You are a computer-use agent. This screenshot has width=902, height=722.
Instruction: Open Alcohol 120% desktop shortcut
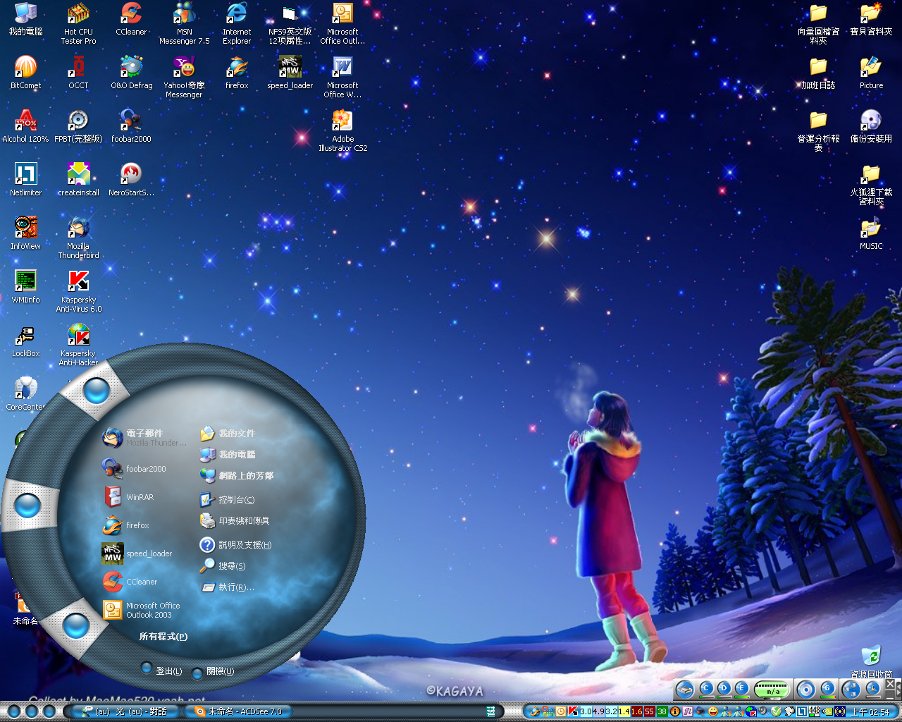[25, 122]
